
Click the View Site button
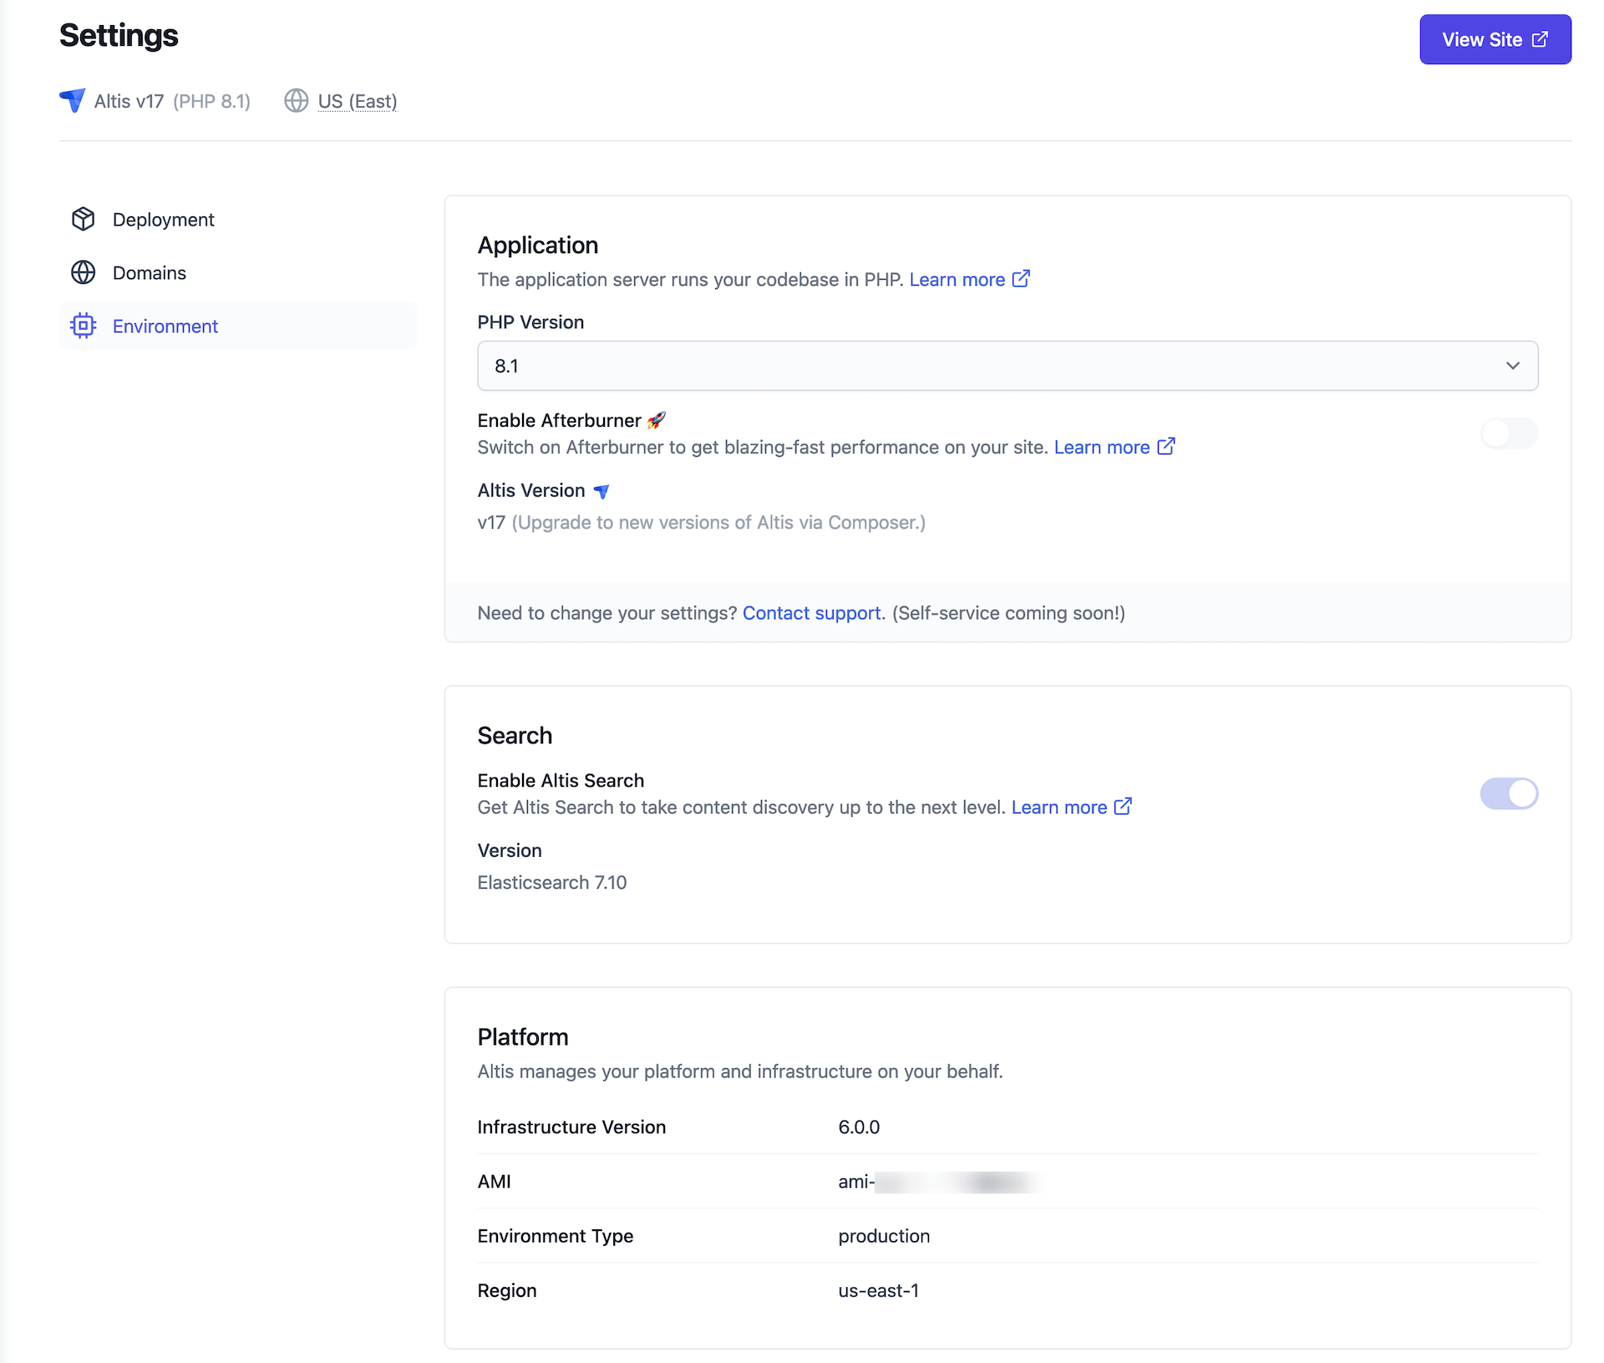click(x=1495, y=39)
